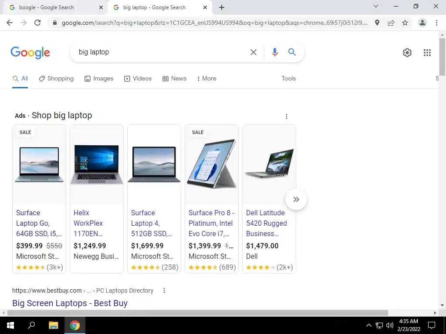Click the (689) star rating

pyautogui.click(x=212, y=267)
